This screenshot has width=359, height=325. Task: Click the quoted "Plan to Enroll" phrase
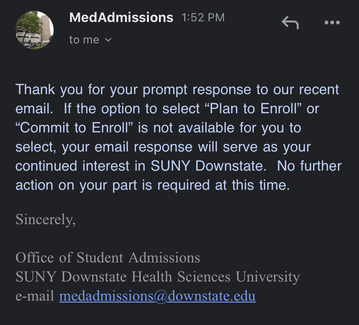coord(253,108)
